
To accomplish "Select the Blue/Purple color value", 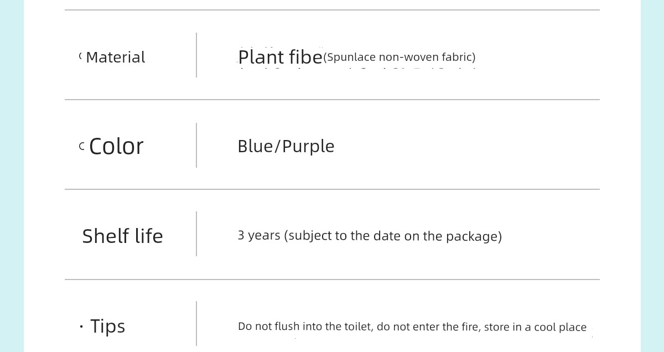I will [286, 147].
